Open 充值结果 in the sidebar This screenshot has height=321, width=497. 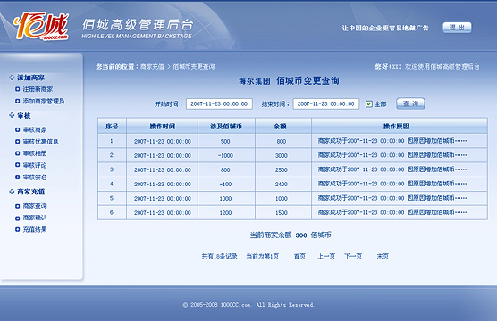click(x=35, y=229)
